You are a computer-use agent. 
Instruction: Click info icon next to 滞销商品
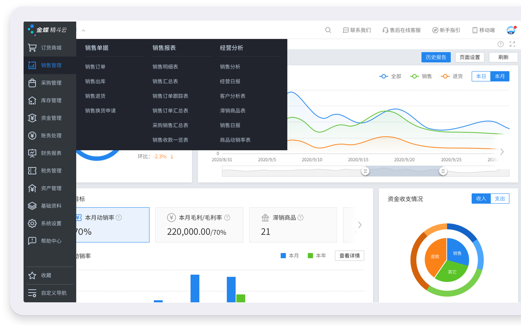pyautogui.click(x=301, y=218)
